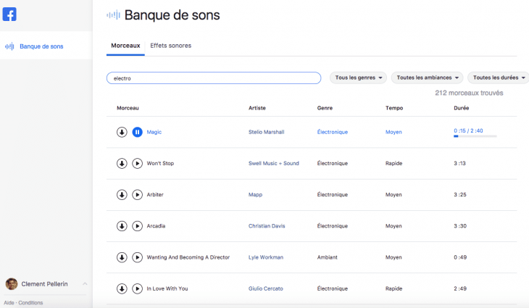
Task: Select the Morceaux tab
Action: (x=125, y=46)
